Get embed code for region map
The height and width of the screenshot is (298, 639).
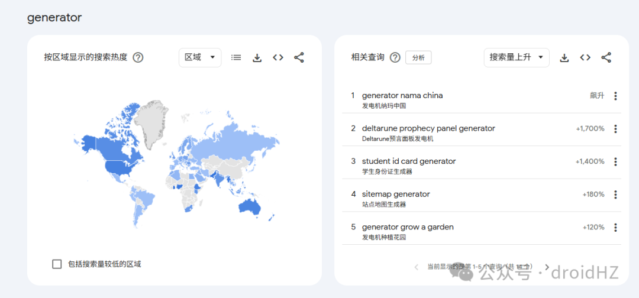pos(278,58)
